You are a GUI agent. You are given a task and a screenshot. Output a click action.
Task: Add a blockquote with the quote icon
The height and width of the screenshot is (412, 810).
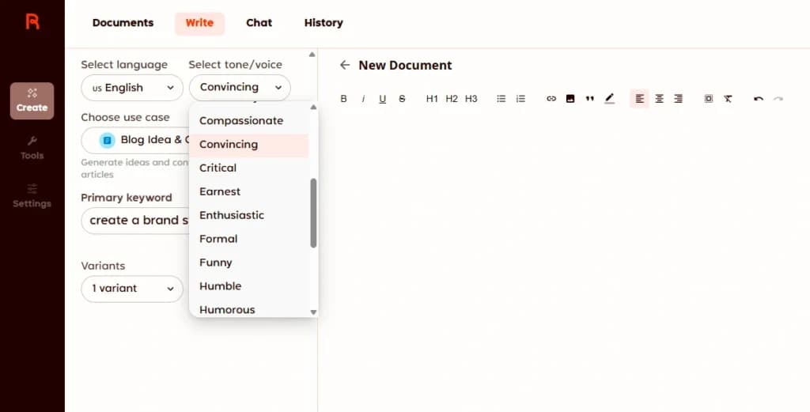[x=589, y=99]
